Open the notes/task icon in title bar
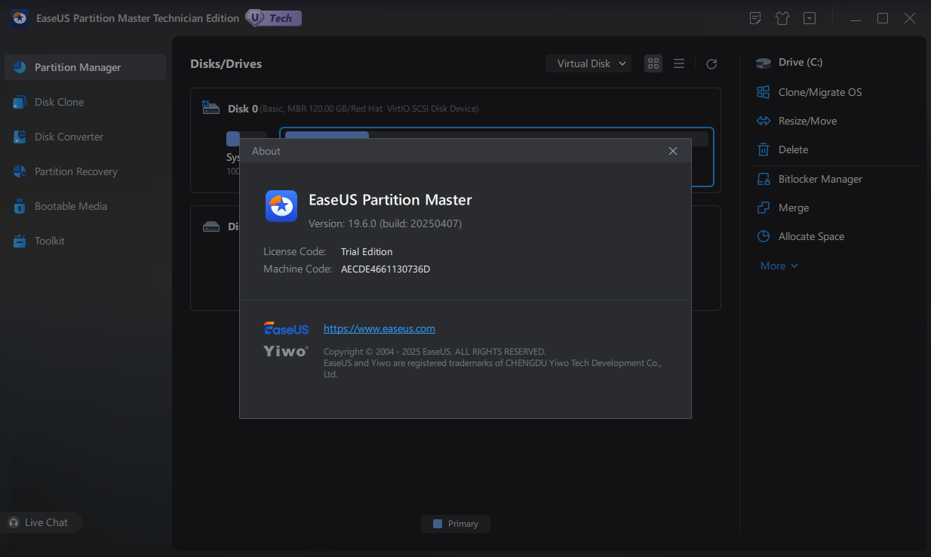This screenshot has width=931, height=557. [x=755, y=18]
